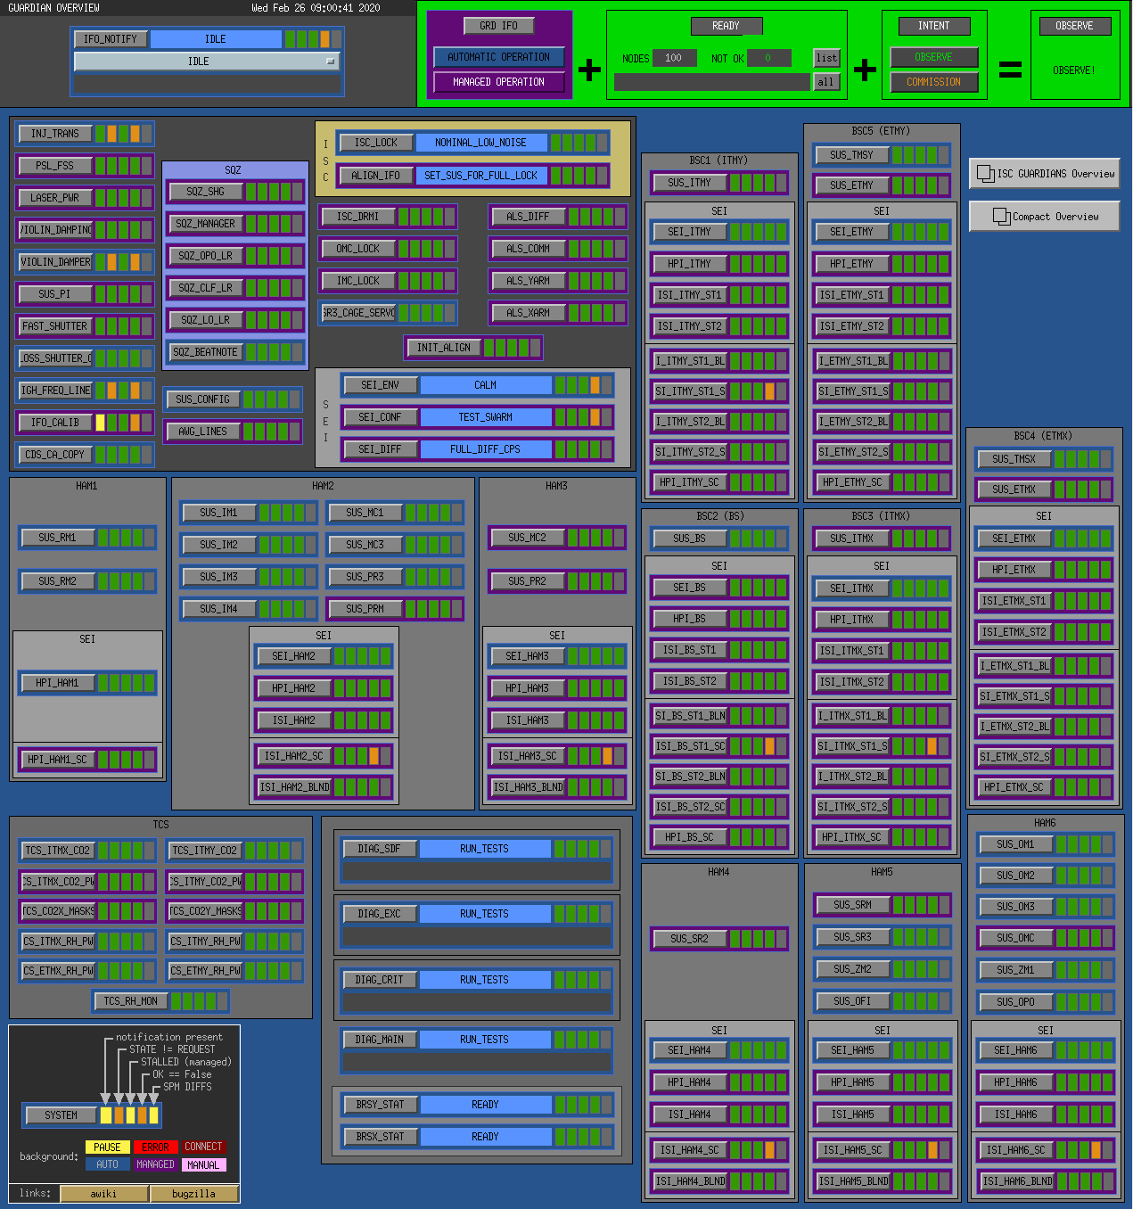1133x1209 pixels.
Task: Toggle the COMMISSION intent button
Action: pyautogui.click(x=933, y=82)
